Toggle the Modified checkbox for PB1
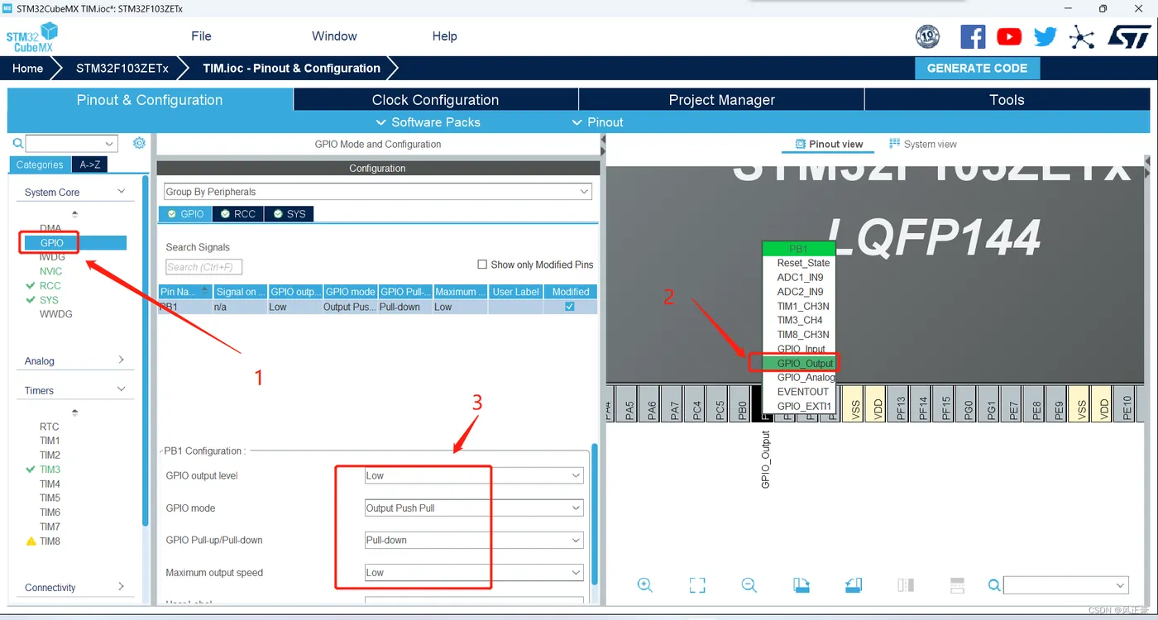The height and width of the screenshot is (620, 1158). (x=569, y=306)
